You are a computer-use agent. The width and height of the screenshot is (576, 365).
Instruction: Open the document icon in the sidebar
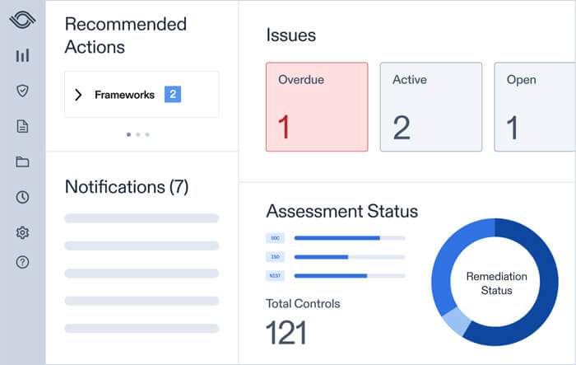pos(22,126)
